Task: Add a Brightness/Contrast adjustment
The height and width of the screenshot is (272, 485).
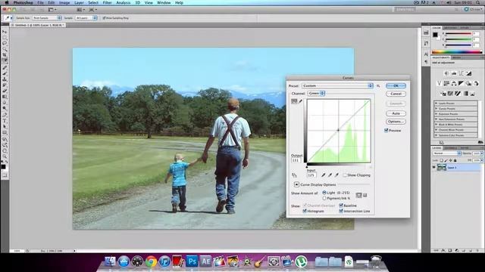Action: click(x=446, y=73)
